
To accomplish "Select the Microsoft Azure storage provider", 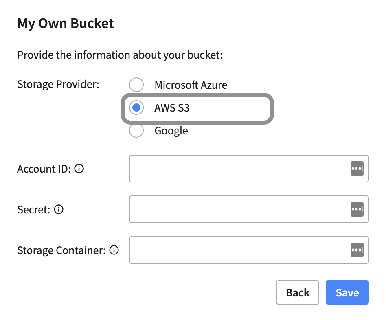I will (136, 85).
